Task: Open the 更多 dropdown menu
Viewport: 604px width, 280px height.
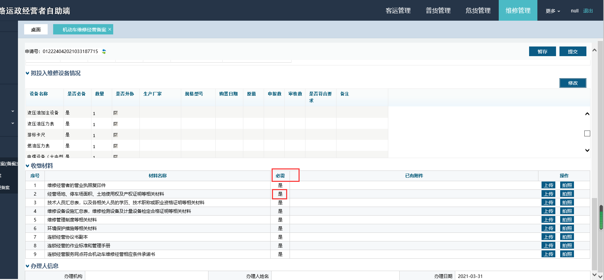Action: point(553,11)
